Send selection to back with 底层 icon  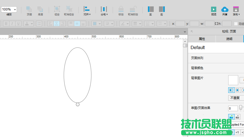coord(40,9)
